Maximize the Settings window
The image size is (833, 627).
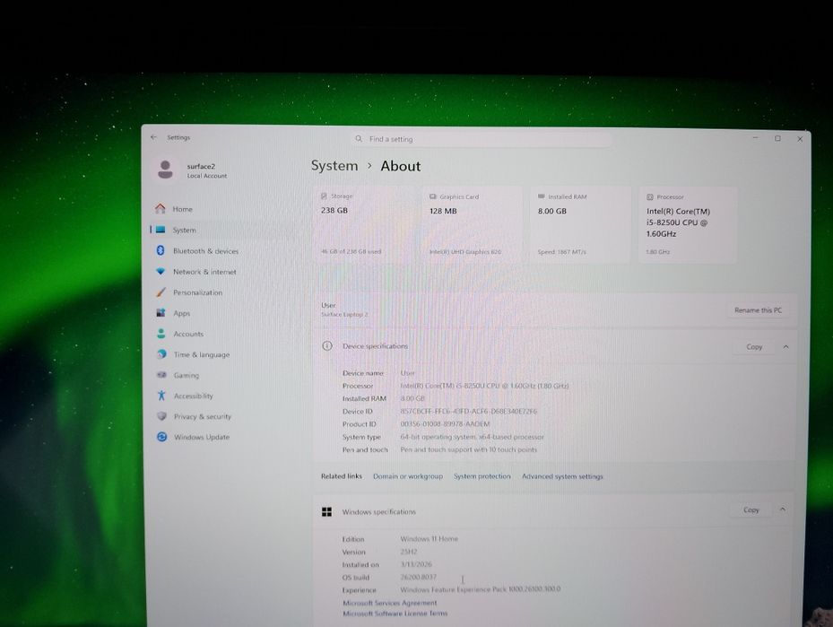pos(777,139)
